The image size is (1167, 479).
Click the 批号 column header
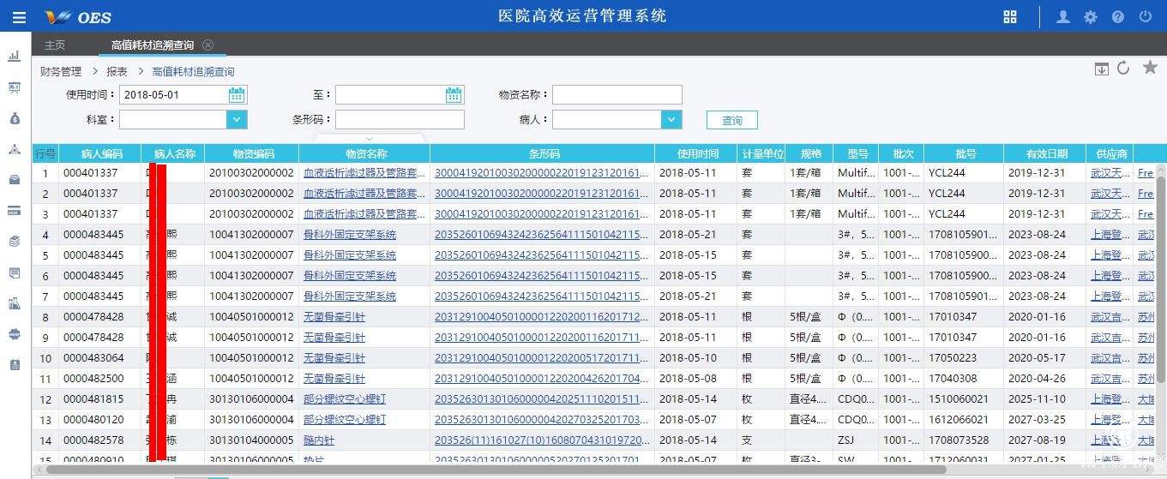click(965, 154)
